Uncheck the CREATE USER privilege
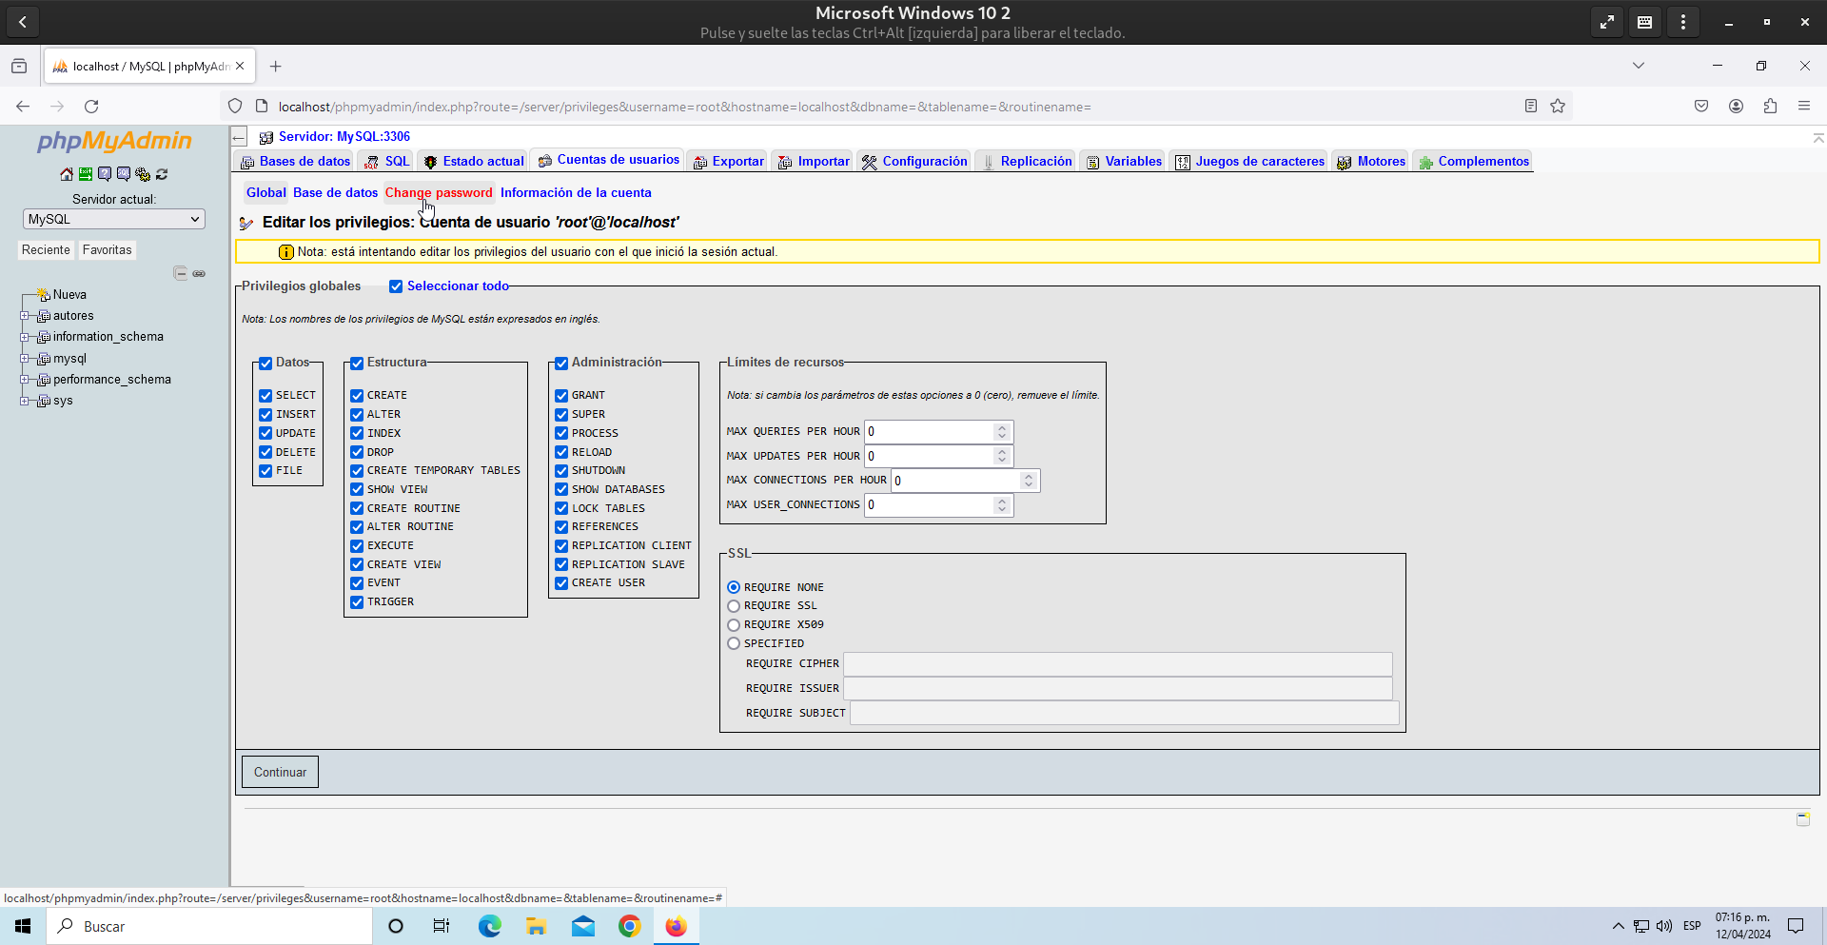1827x945 pixels. pyautogui.click(x=561, y=583)
